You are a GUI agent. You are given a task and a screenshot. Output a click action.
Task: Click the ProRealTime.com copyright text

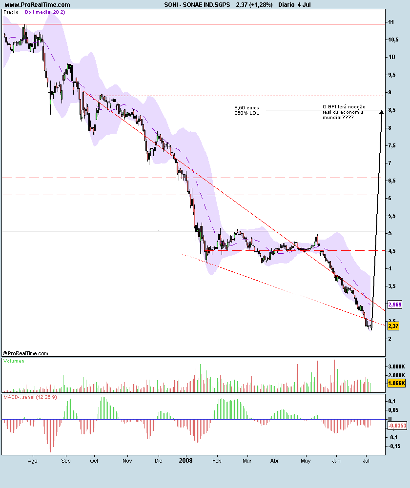[25, 353]
